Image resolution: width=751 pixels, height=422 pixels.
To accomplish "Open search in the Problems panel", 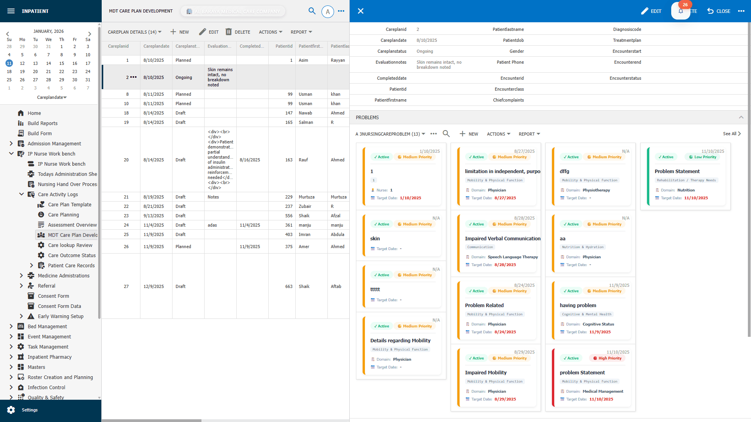I will (446, 134).
